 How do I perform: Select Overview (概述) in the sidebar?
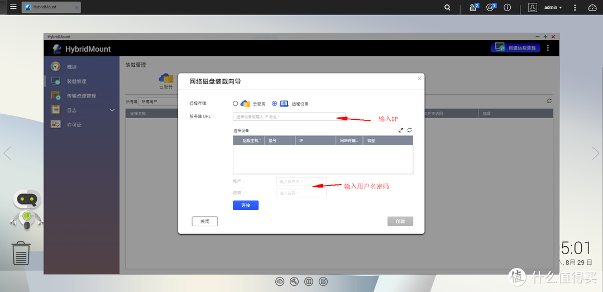(72, 67)
